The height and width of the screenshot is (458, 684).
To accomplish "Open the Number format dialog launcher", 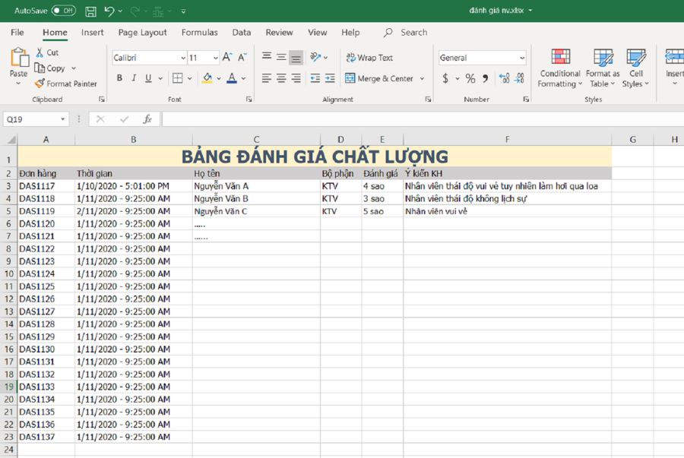I will point(526,99).
